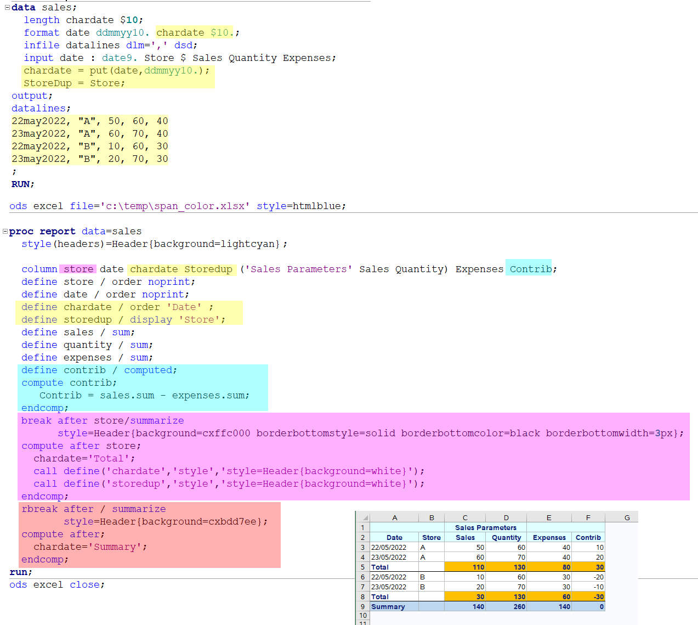Viewport: 698px width, 625px height.
Task: Select column G header in the spreadsheet
Action: coord(627,517)
